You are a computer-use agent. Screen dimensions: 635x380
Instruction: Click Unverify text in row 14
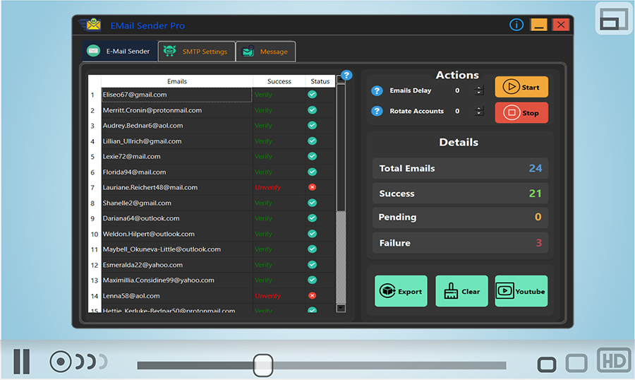267,296
